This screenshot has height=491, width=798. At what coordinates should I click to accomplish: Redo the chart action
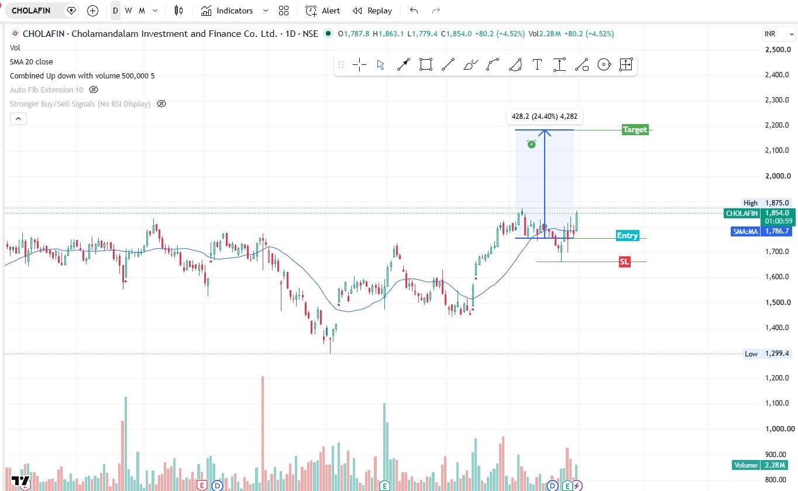tap(435, 11)
